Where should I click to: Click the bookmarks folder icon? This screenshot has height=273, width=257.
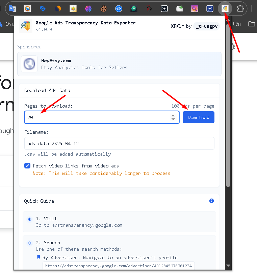point(252,24)
